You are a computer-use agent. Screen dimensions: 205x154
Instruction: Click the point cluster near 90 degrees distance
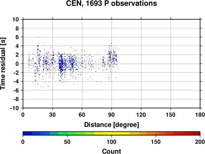click(x=112, y=57)
